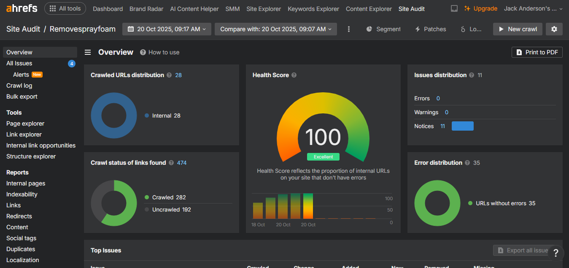Viewport: 569px width, 268px height.
Task: Click the Internal 28 legend entry
Action: pos(163,115)
